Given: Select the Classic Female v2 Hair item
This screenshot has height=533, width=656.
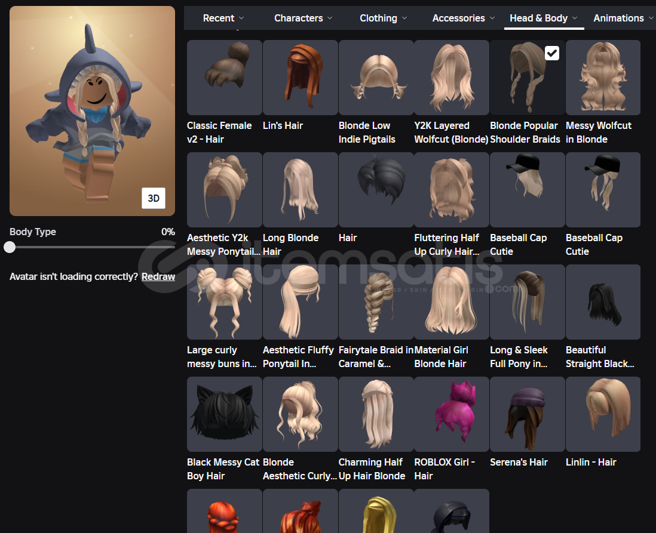Looking at the screenshot, I should [224, 78].
